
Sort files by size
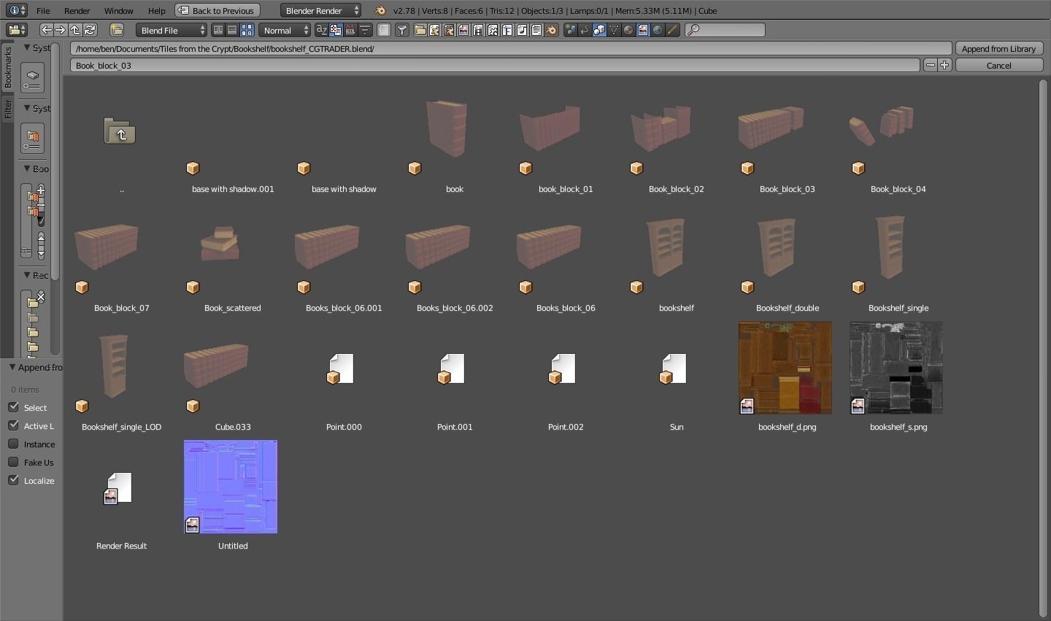point(365,30)
